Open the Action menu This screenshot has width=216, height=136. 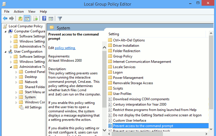click(x=19, y=12)
